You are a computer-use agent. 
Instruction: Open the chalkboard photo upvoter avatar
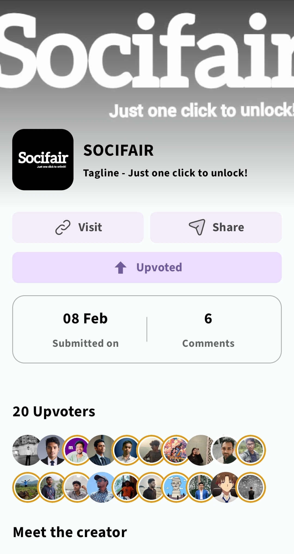250,487
